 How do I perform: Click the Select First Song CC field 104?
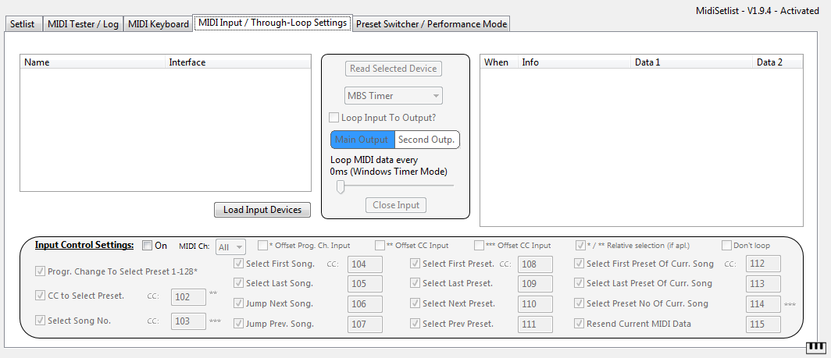[x=364, y=265]
